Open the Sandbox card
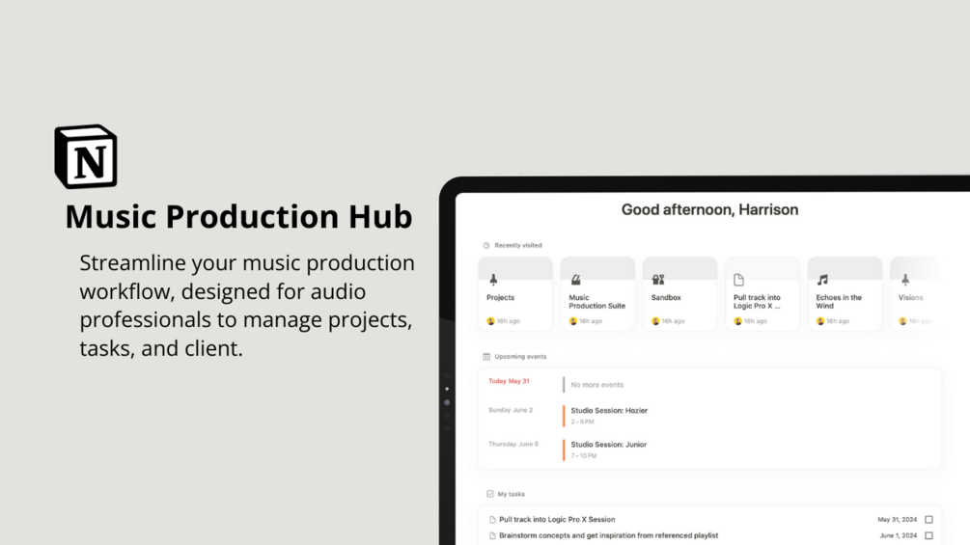Screen dimensions: 970x545 point(679,294)
